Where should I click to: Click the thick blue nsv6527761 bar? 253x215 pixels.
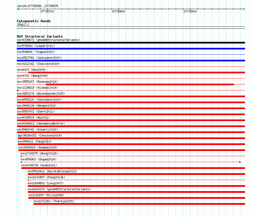click(131, 61)
